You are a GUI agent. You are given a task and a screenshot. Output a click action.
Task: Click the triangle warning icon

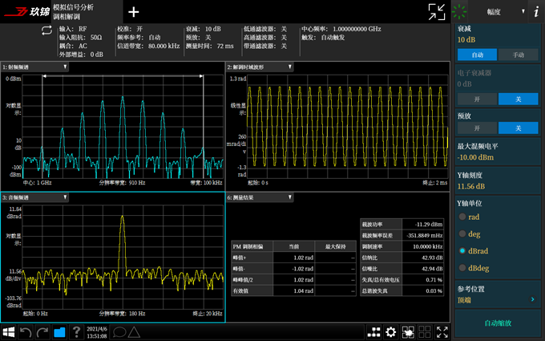click(x=134, y=332)
